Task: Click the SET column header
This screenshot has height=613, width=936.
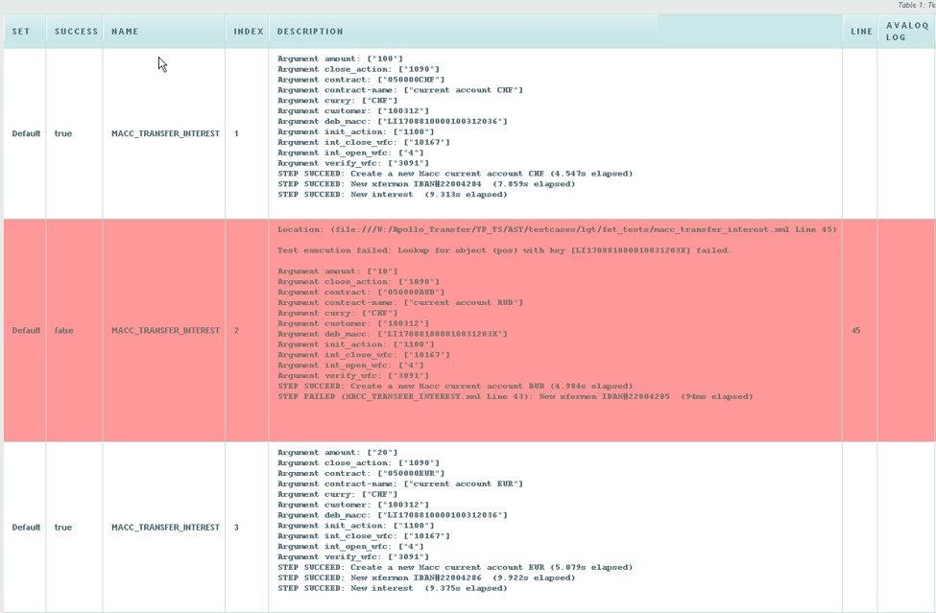Action: (21, 32)
